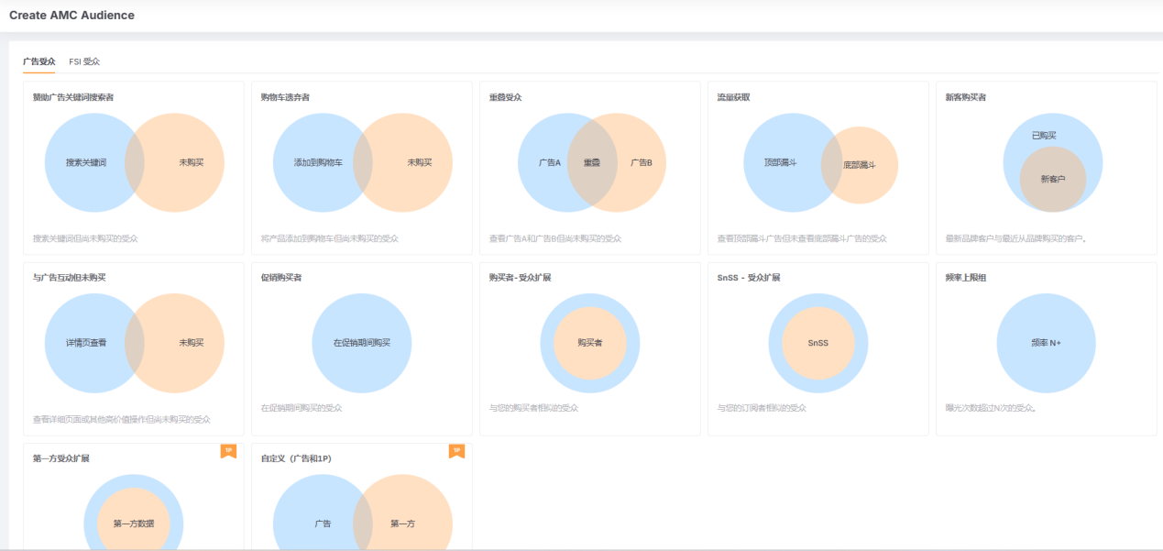1163x551 pixels.
Task: Click description 查看详细页面或其他高价值操作但尚未购买的受众
Action: pyautogui.click(x=122, y=419)
